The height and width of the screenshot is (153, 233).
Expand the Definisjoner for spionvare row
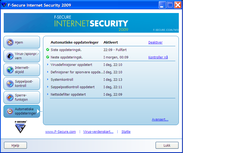48,72
